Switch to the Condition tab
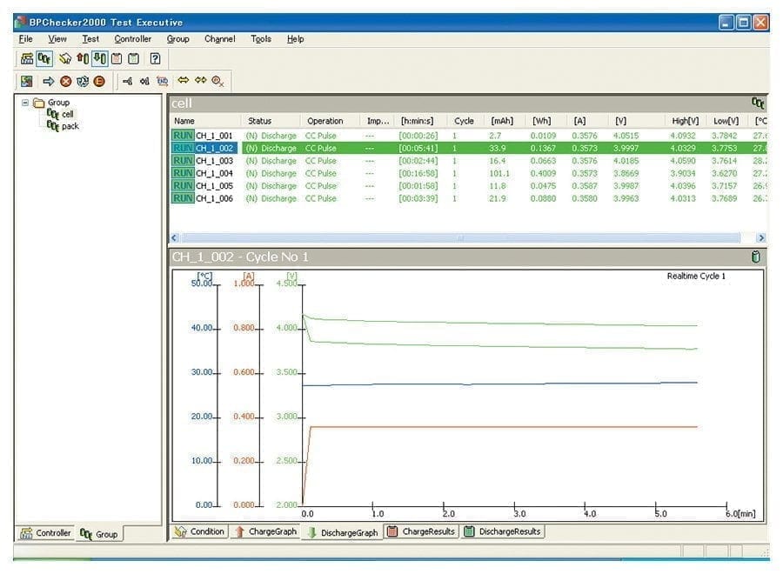 pyautogui.click(x=200, y=531)
